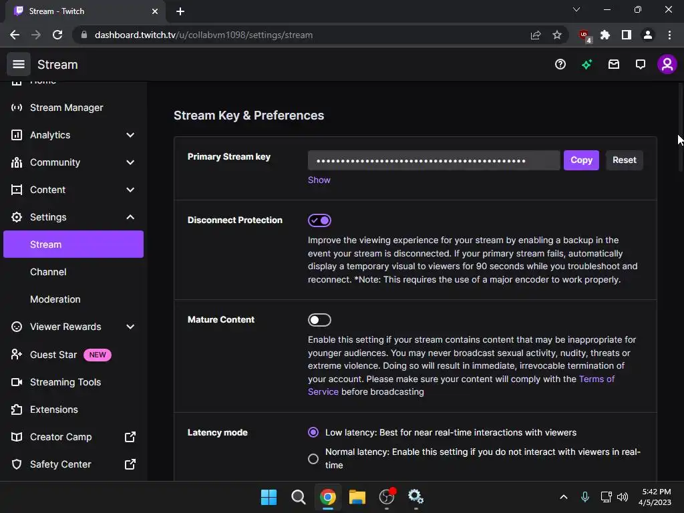
Task: Reload the page
Action: click(57, 35)
